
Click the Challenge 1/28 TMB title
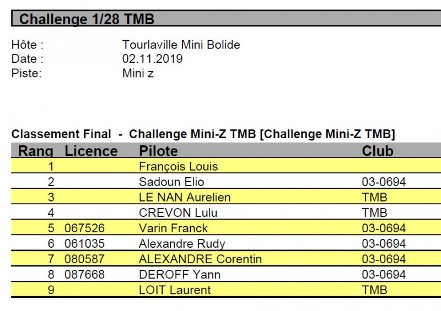[x=87, y=20]
